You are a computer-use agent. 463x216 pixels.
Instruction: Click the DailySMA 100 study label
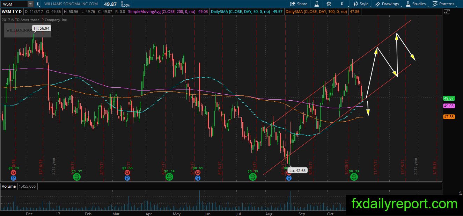(x=317, y=12)
